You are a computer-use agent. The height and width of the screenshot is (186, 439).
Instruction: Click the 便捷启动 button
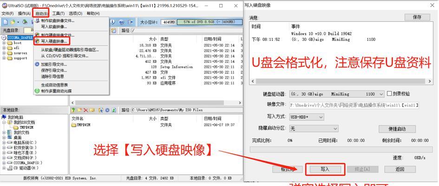(397, 129)
